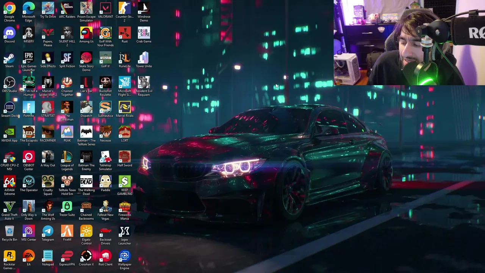The image size is (485, 273).
Task: Select the Split Fiction shortcut
Action: point(67,58)
